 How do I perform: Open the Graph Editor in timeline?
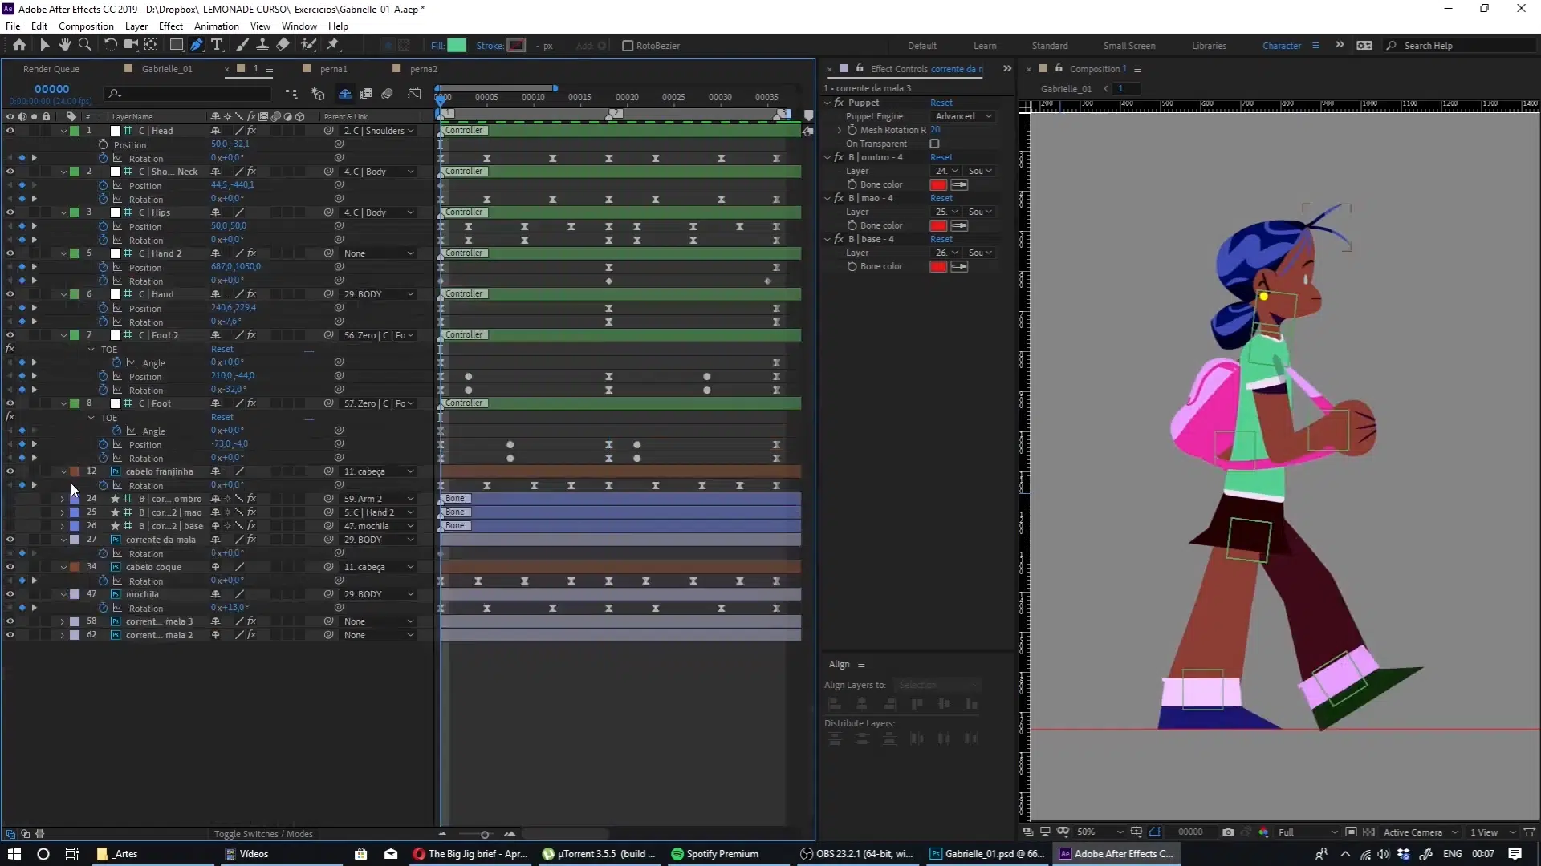click(414, 94)
